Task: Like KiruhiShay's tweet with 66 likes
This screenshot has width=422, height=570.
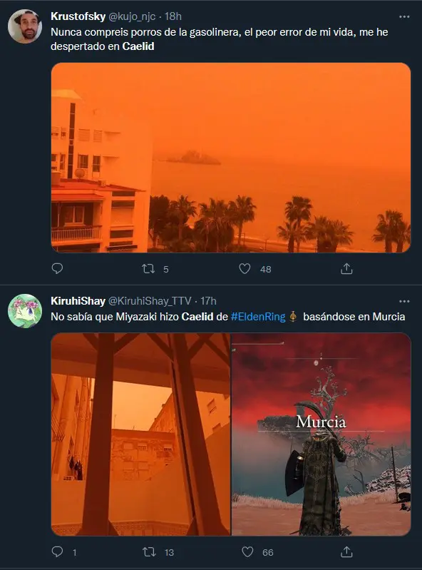Action: 247,552
